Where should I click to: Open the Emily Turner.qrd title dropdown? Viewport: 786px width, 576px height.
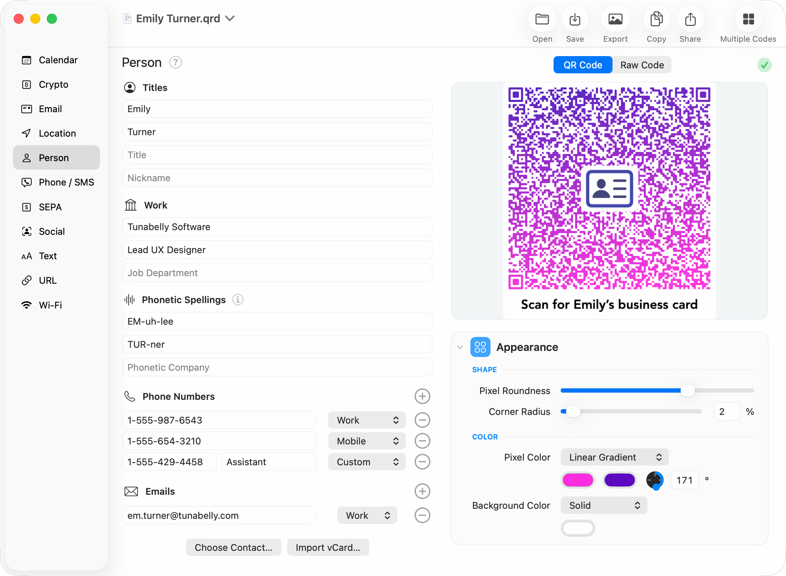230,18
